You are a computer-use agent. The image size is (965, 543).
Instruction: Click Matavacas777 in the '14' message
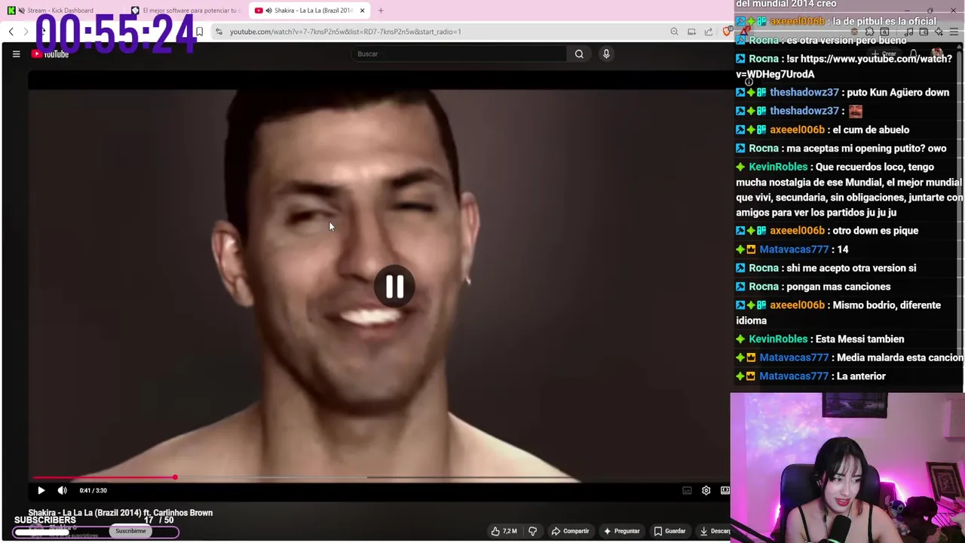click(x=793, y=250)
